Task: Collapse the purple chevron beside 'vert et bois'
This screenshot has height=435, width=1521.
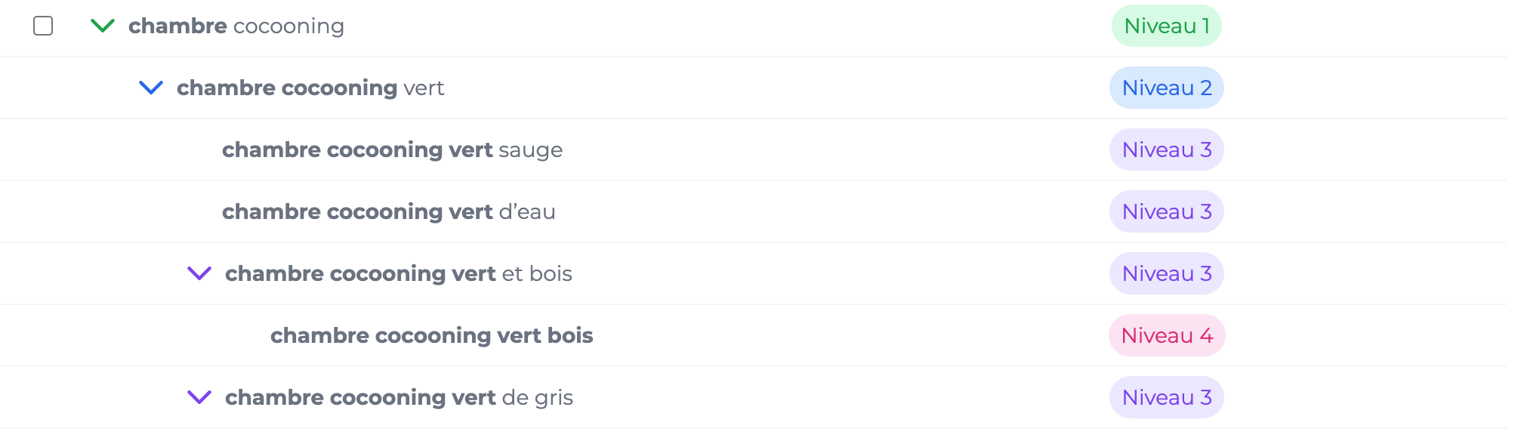Action: point(199,273)
